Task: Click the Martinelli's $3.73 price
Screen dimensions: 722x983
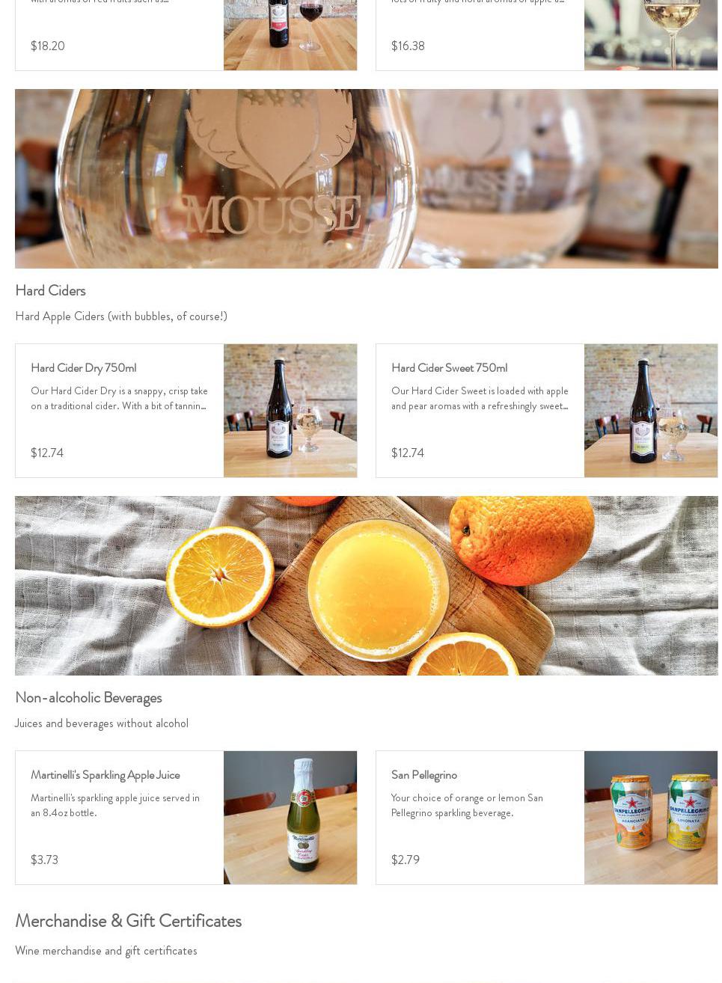Action: [44, 860]
